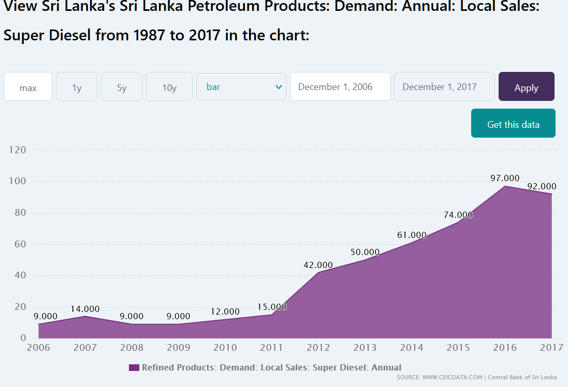Image resolution: width=568 pixels, height=387 pixels.
Task: Click the 100 y-axis label
Action: [x=18, y=181]
